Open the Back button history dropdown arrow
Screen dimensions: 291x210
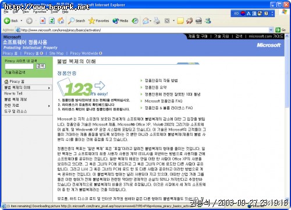coord(22,20)
